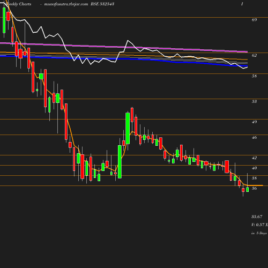Screen dimensions: 268x268
Task: Click the 36 price axis label
Action: [x=254, y=188]
